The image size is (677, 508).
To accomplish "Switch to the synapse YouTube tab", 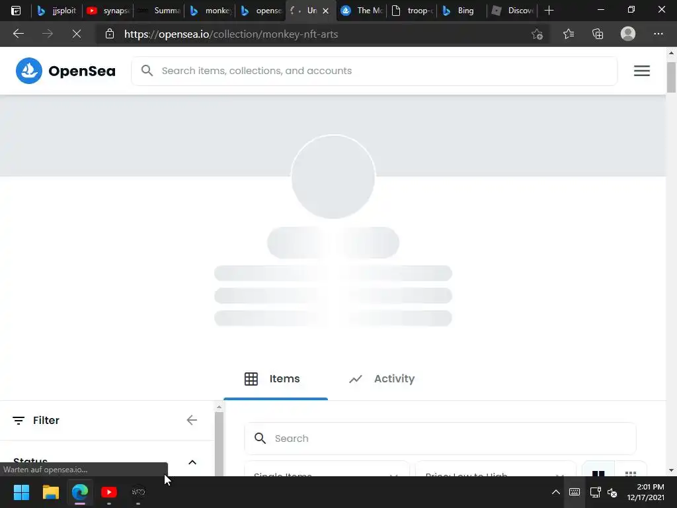I will point(108,11).
